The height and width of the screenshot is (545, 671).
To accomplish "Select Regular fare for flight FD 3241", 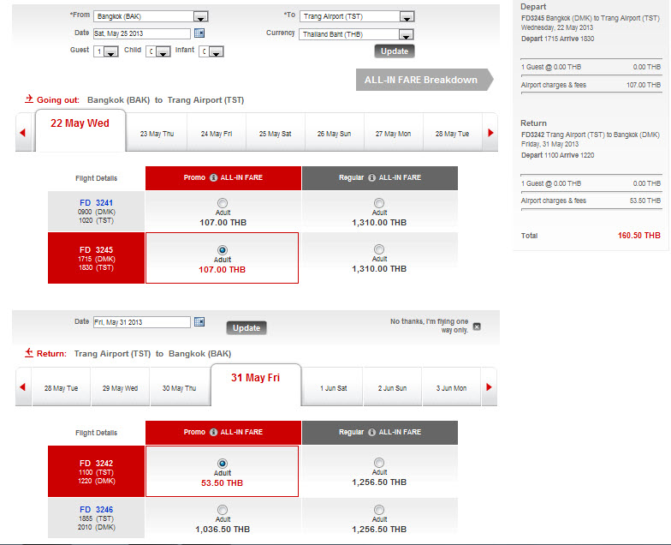I will tap(379, 202).
